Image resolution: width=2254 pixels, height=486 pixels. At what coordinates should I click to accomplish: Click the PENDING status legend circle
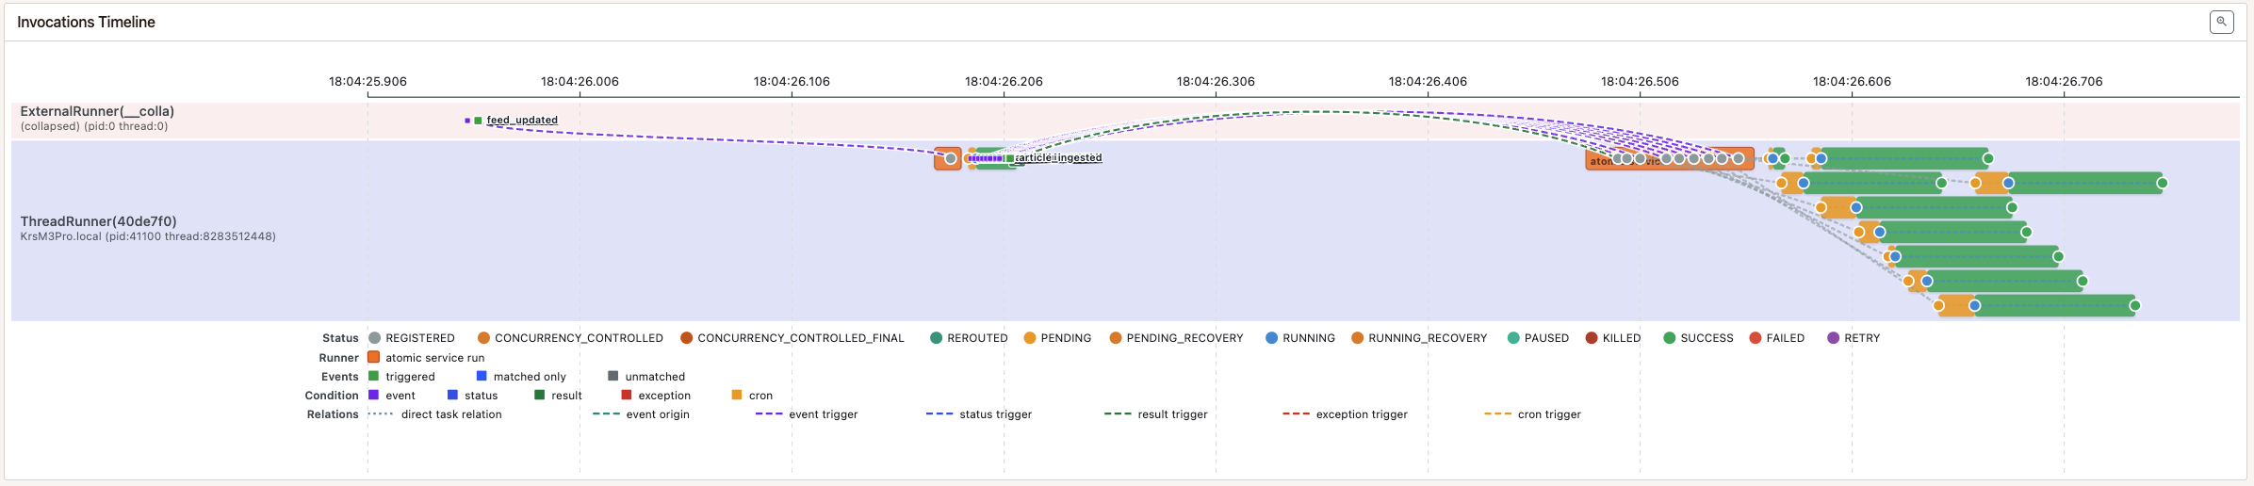(x=1030, y=338)
